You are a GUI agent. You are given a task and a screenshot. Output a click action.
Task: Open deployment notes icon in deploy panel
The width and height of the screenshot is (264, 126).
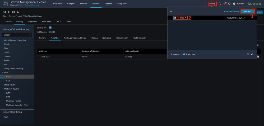[248, 54]
